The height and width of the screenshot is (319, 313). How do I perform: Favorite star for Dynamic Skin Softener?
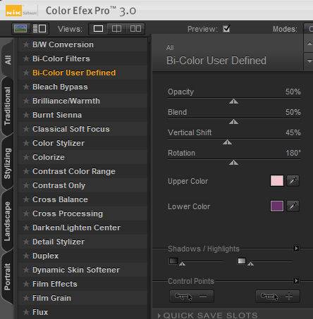[x=26, y=270]
